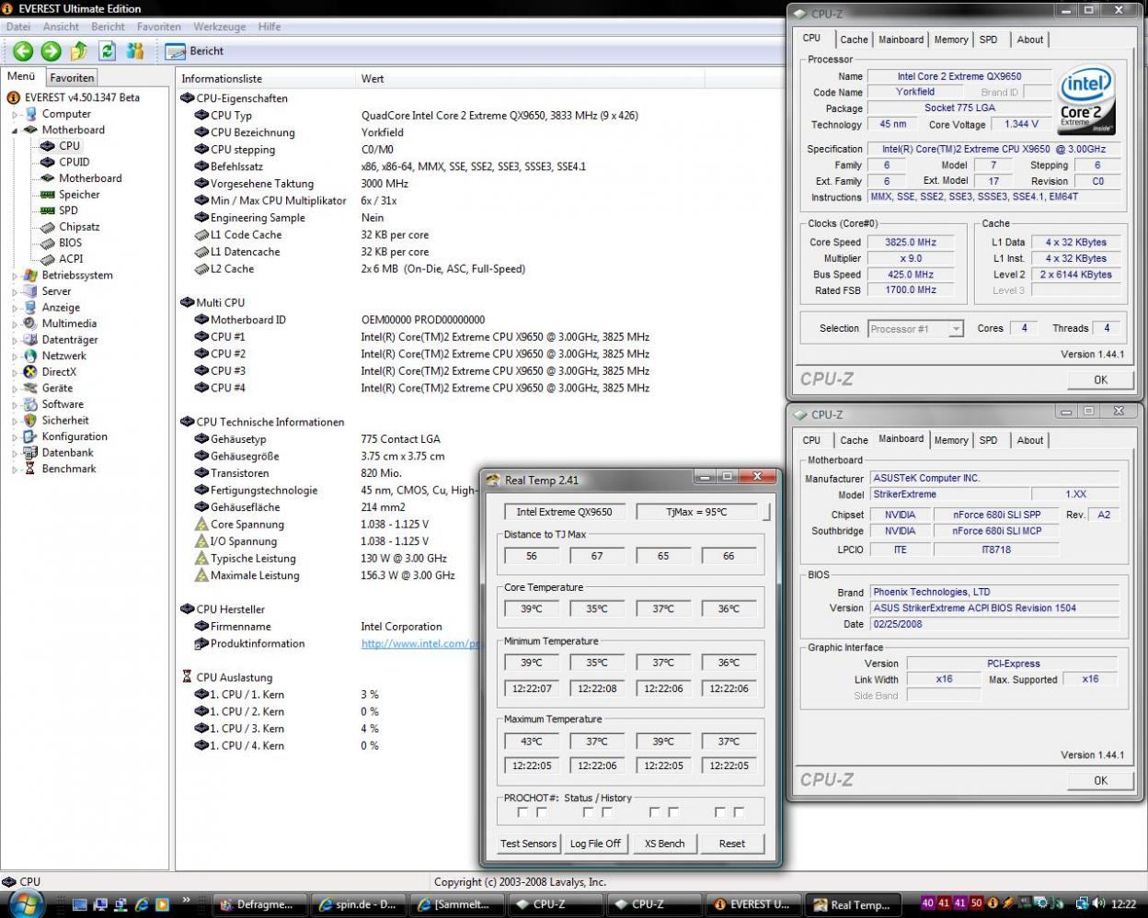Image resolution: width=1148 pixels, height=918 pixels.
Task: Select the Datenbank item in the tree
Action: (x=59, y=452)
